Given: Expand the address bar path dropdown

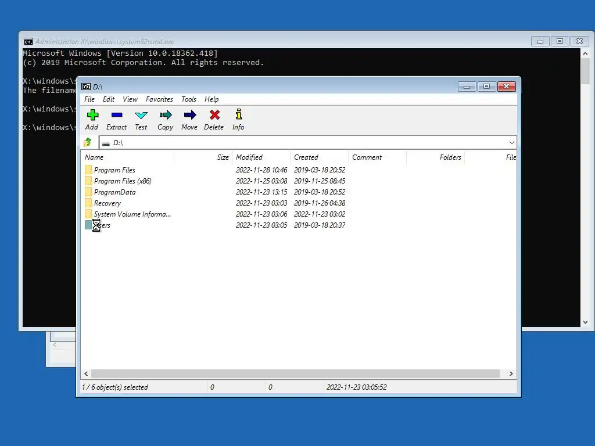Looking at the screenshot, I should click(x=511, y=143).
